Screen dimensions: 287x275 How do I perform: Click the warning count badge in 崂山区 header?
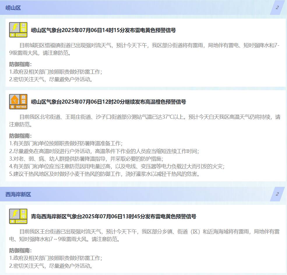[277, 8]
